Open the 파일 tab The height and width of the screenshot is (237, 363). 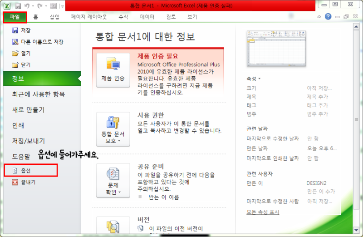[15, 17]
